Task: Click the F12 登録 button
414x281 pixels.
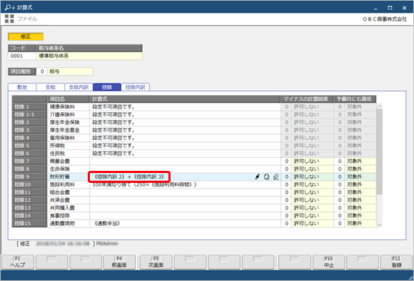Action: pyautogui.click(x=396, y=262)
